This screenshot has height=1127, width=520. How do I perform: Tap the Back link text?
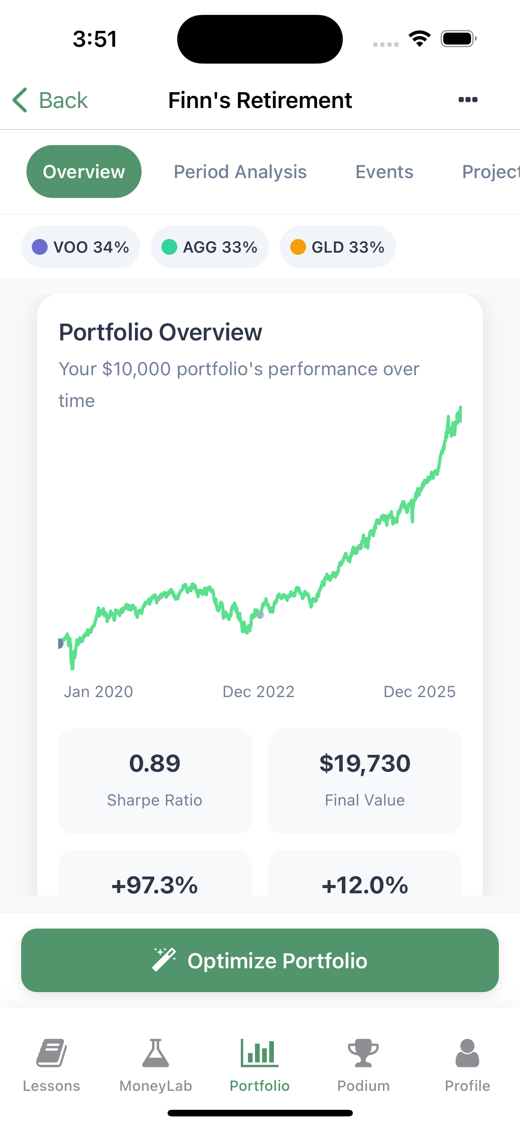(x=64, y=100)
